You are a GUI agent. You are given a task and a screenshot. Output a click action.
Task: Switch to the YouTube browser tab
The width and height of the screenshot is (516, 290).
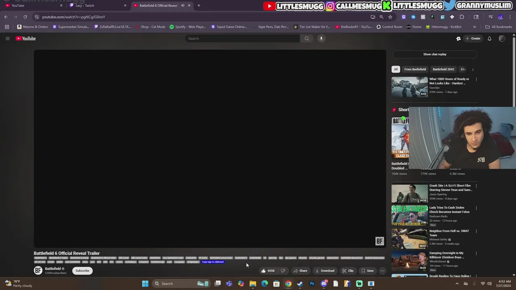[32, 6]
